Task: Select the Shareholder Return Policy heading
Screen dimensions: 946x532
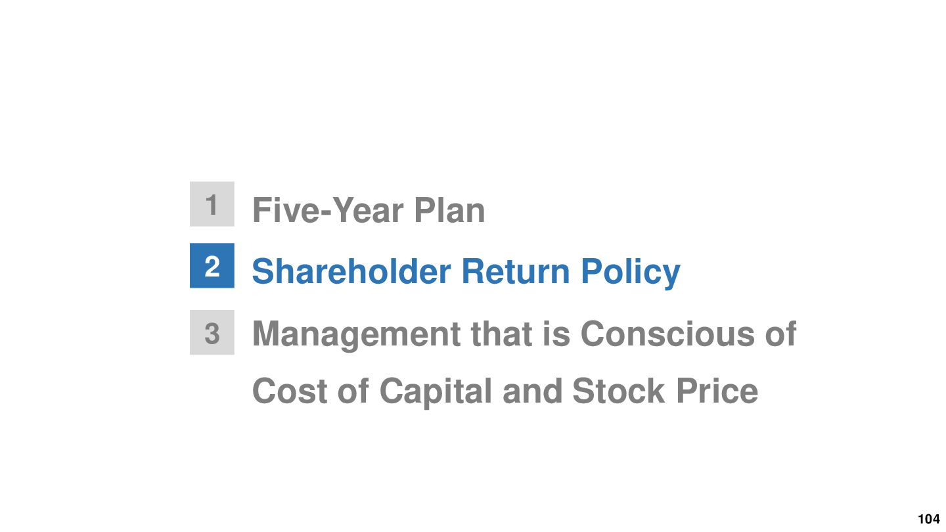Action: click(466, 271)
